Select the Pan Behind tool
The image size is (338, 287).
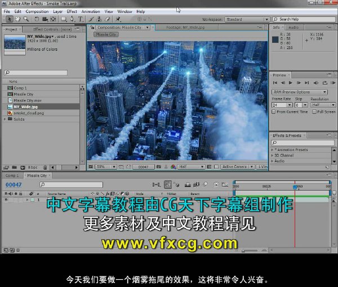point(53,19)
